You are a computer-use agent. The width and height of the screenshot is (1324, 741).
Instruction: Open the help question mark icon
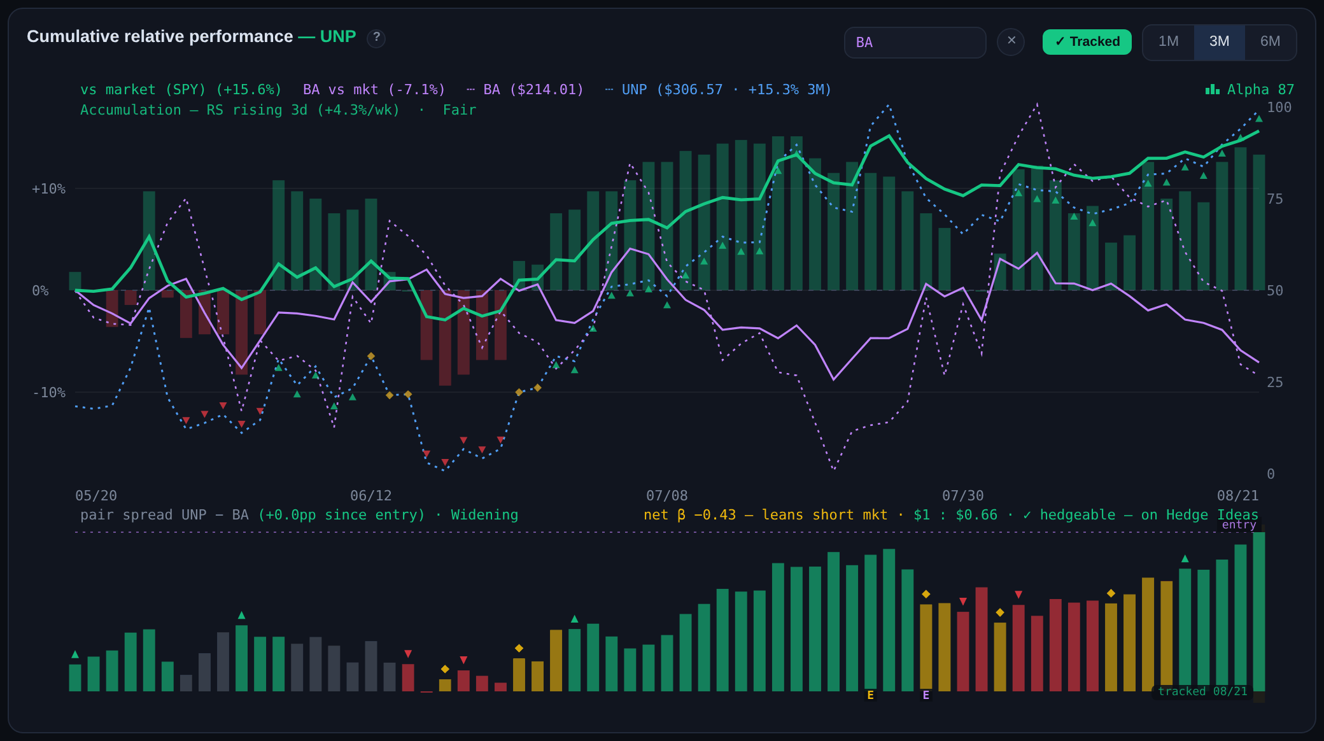click(x=377, y=38)
